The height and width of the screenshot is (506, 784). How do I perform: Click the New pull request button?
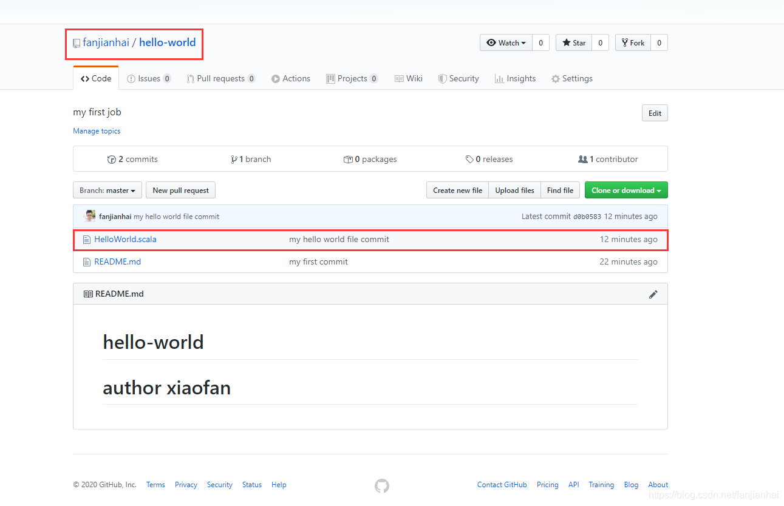[x=180, y=190]
